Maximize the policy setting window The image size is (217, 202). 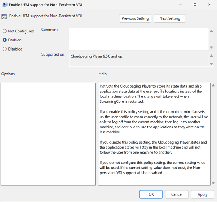(195, 5)
